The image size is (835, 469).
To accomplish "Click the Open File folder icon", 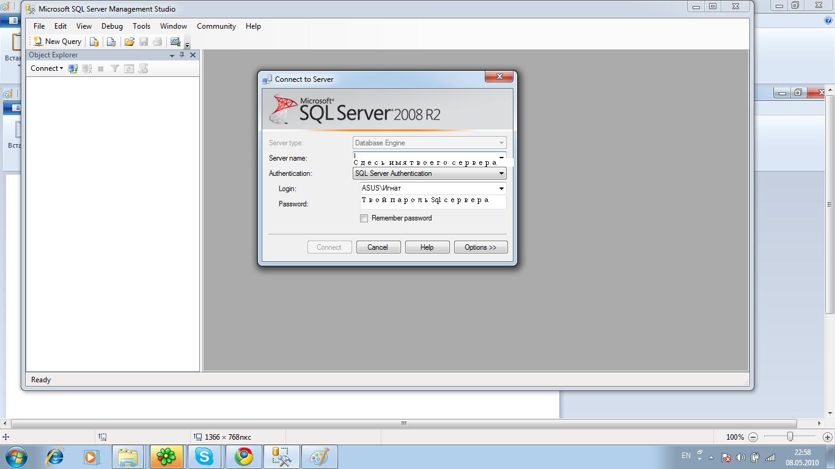I will (x=129, y=42).
